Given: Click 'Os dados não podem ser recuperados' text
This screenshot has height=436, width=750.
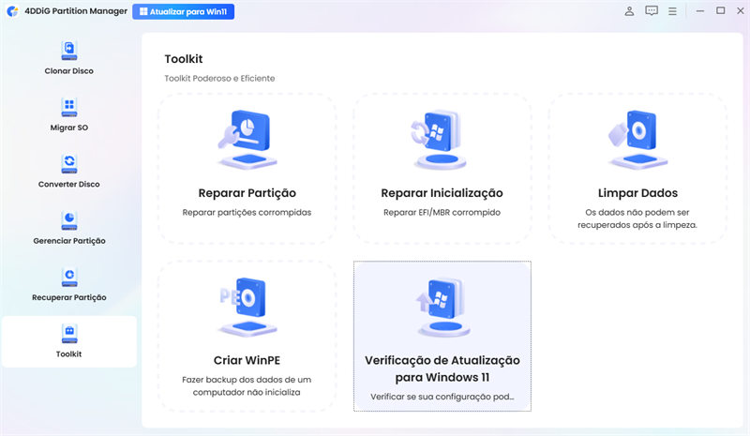Looking at the screenshot, I should click(x=637, y=218).
